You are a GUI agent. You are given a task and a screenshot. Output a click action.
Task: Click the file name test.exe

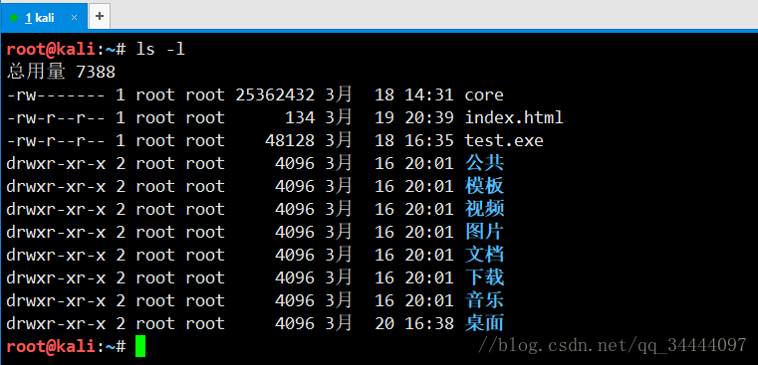(x=504, y=140)
